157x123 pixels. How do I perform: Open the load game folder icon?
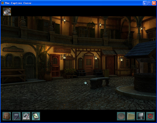point(131,116)
